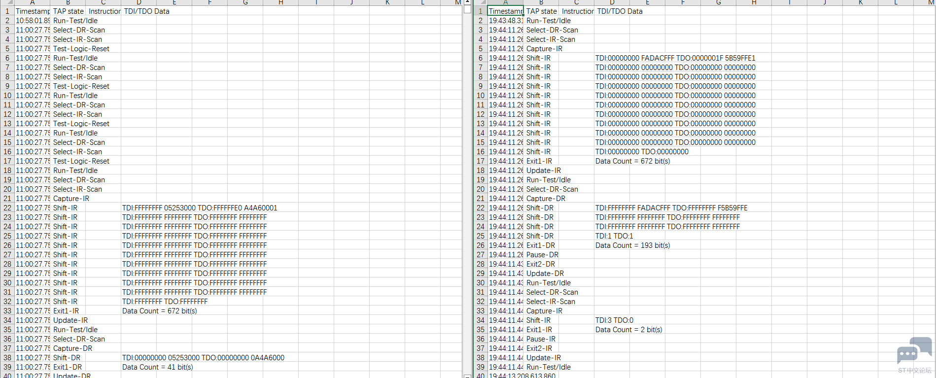This screenshot has height=378, width=936.
Task: Select 'Capture-IR' in row 21 of left spreadsheet
Action: [x=71, y=198]
